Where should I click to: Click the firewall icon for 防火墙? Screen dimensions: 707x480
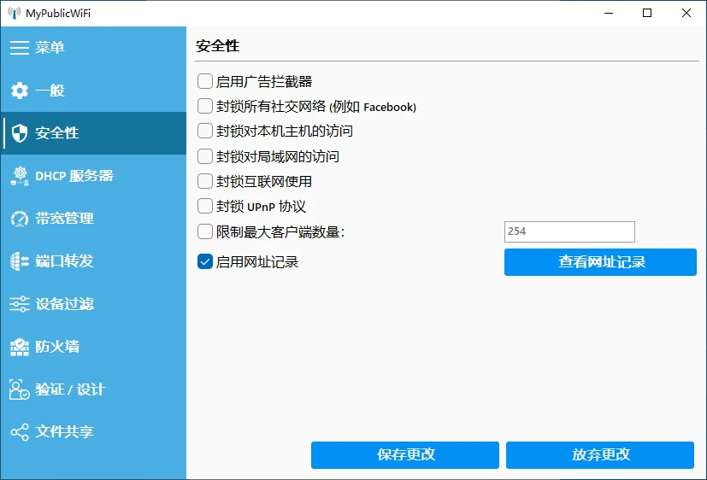19,347
